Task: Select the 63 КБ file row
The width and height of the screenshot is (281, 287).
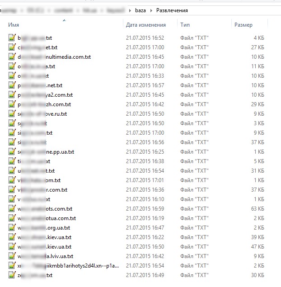Action: (136, 208)
